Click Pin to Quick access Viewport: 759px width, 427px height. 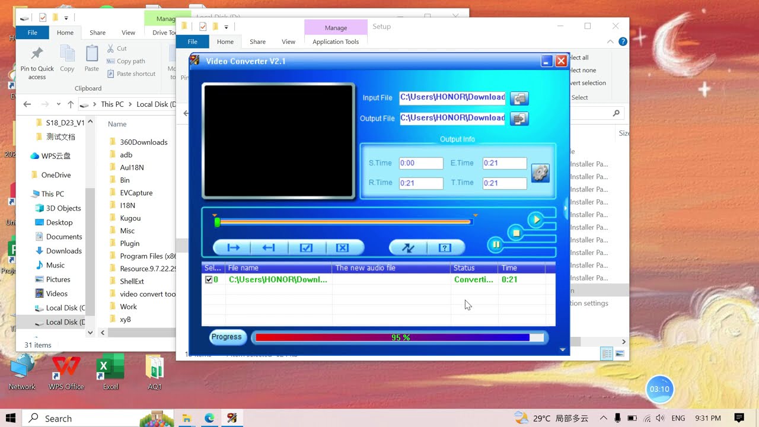[37, 63]
